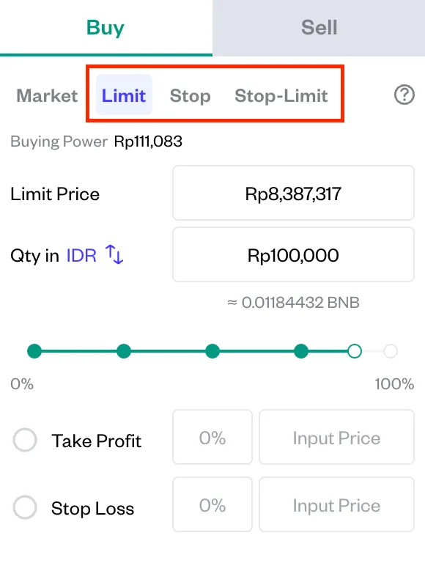
Task: Select the Stop order type
Action: pyautogui.click(x=190, y=96)
